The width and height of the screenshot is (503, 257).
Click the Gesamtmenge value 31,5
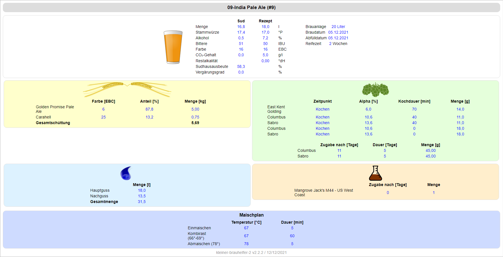coord(142,202)
